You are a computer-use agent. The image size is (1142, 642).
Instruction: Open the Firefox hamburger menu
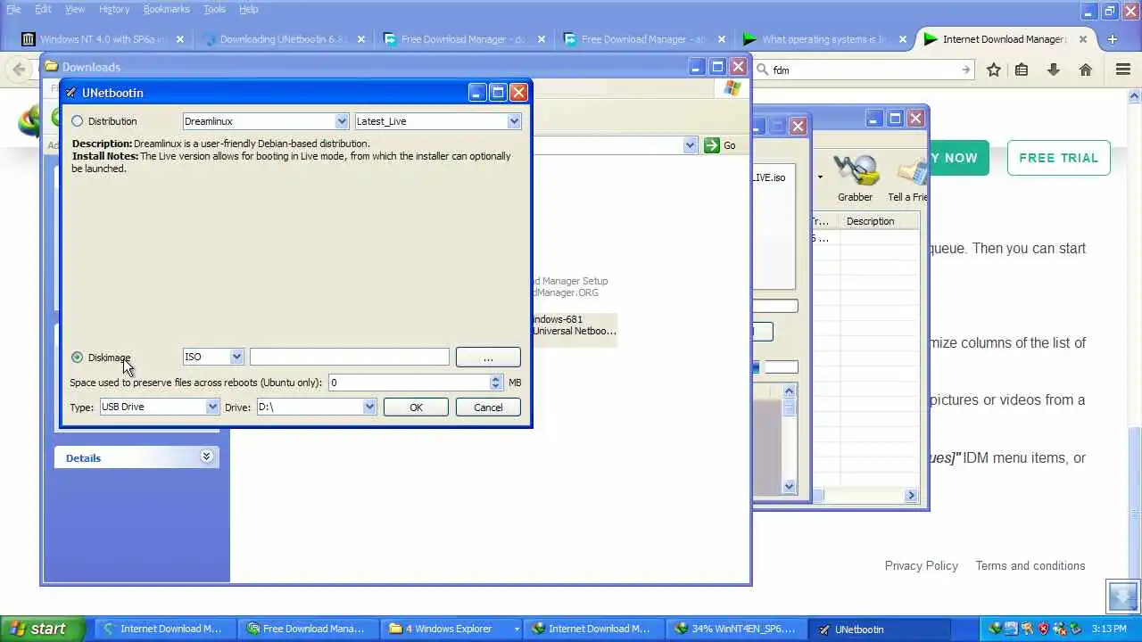1123,70
